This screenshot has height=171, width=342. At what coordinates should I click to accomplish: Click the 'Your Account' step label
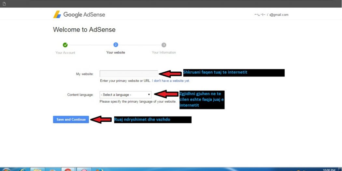point(65,52)
